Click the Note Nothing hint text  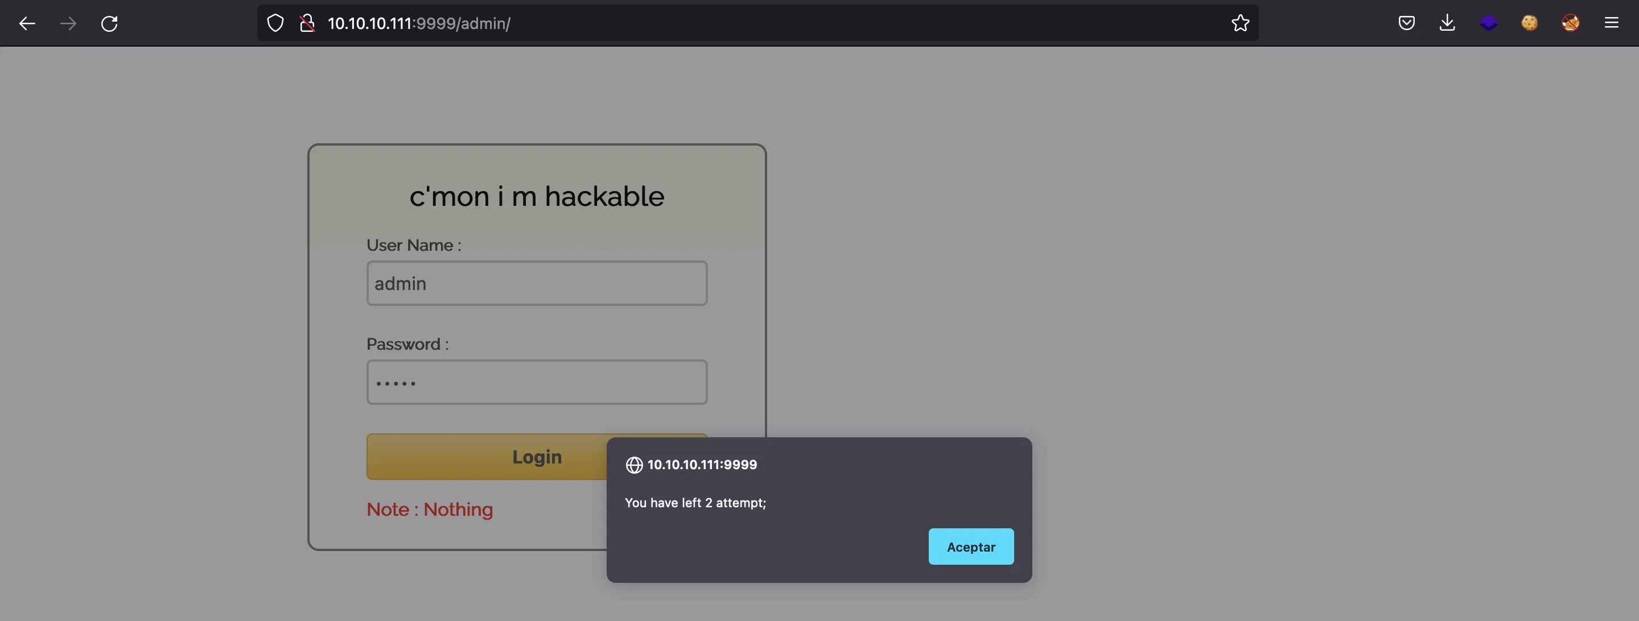click(429, 510)
